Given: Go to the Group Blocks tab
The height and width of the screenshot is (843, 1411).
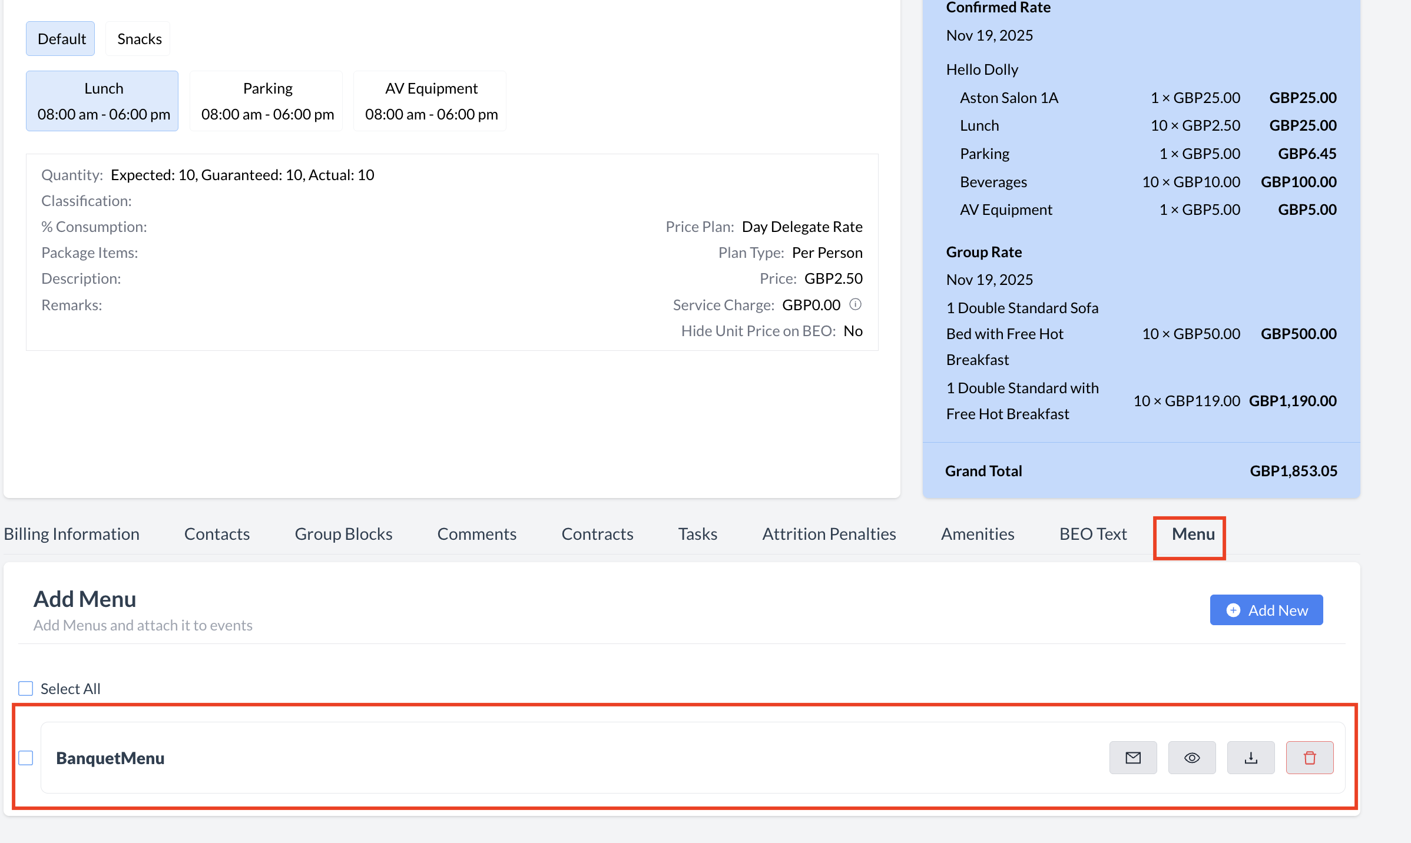Looking at the screenshot, I should point(343,534).
